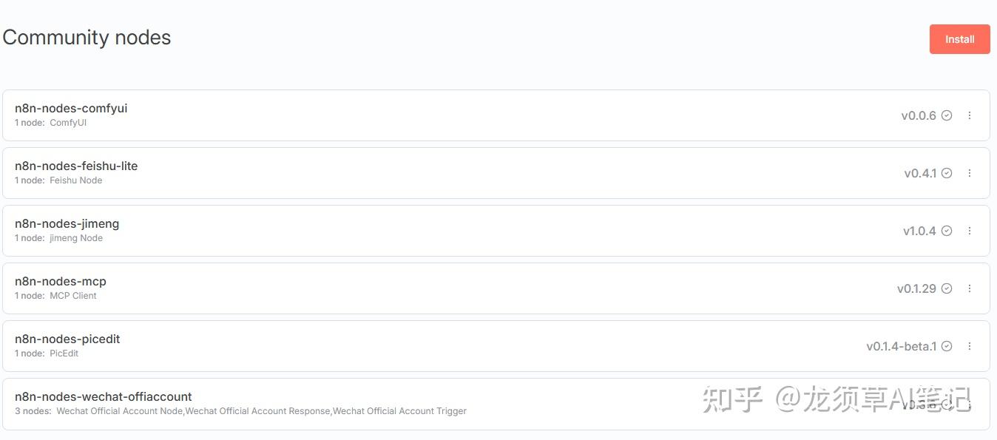This screenshot has height=440, width=997.
Task: Select the n8n-nodes-comfyui package name
Action: pyautogui.click(x=71, y=108)
